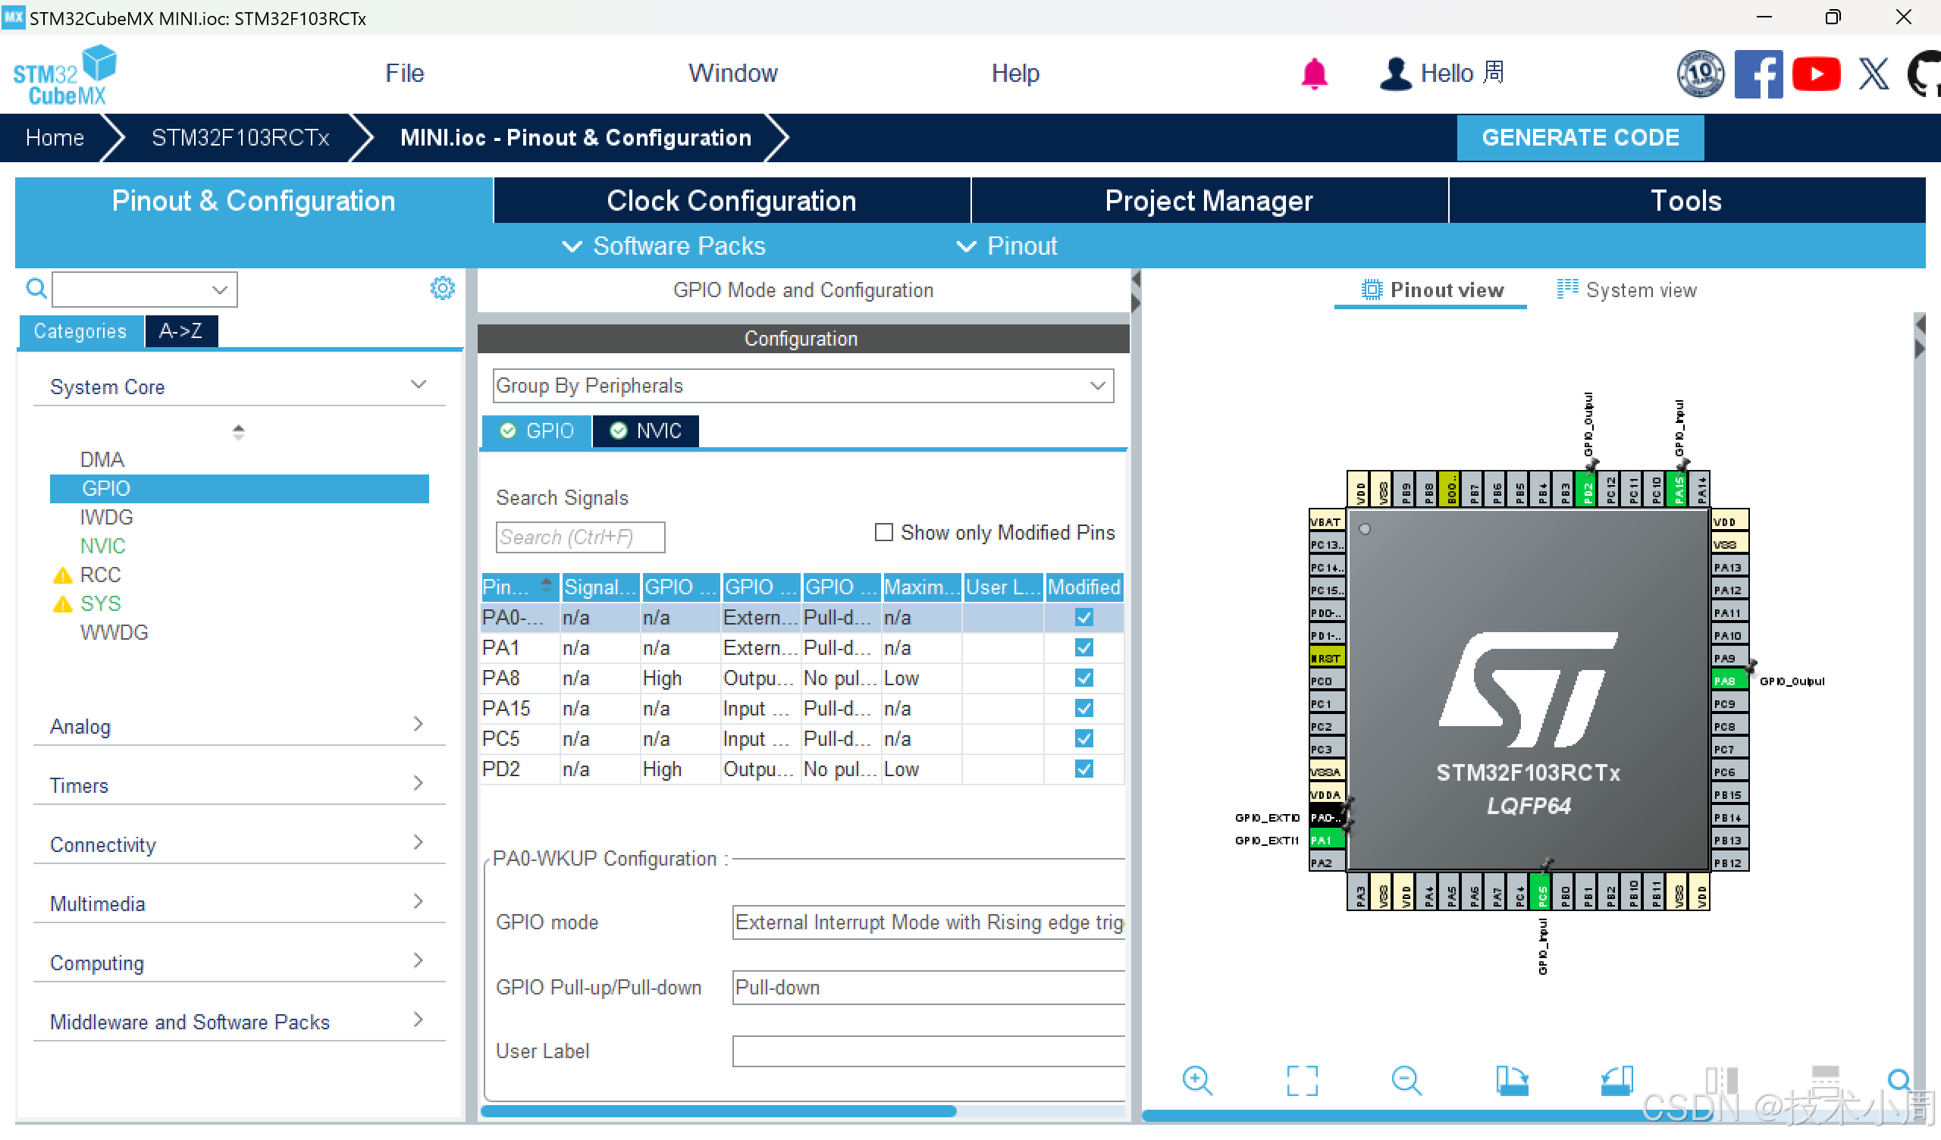This screenshot has width=1941, height=1140.
Task: Select RCC in the System Core list
Action: (x=100, y=575)
